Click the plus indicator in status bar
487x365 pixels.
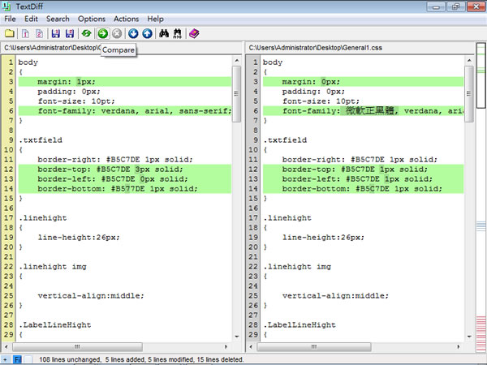(5, 359)
